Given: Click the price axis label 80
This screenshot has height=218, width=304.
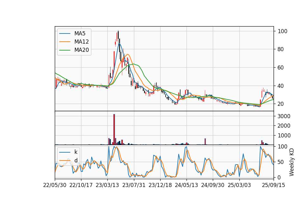Looking at the screenshot, I should tap(281, 49).
